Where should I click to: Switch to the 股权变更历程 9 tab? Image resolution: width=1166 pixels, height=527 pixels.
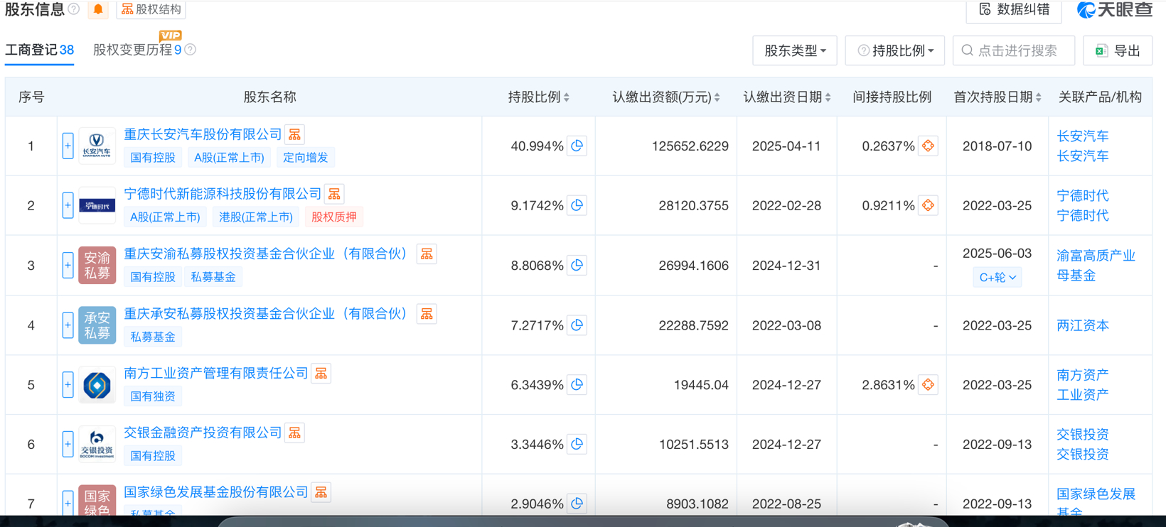(x=137, y=50)
